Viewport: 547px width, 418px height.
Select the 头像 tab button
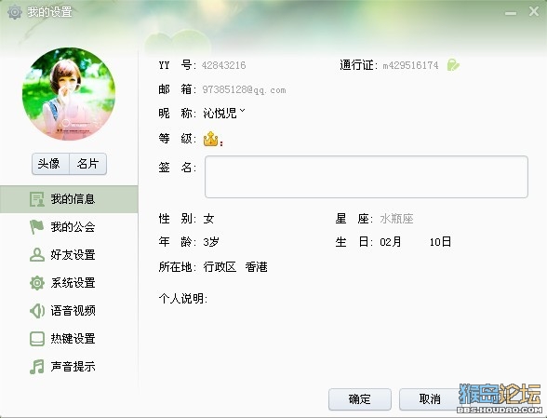pos(50,164)
